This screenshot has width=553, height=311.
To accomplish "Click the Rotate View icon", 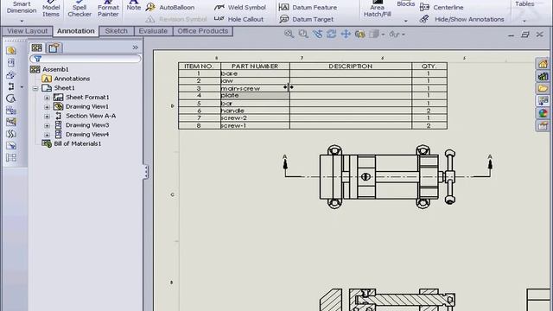I will point(331,34).
